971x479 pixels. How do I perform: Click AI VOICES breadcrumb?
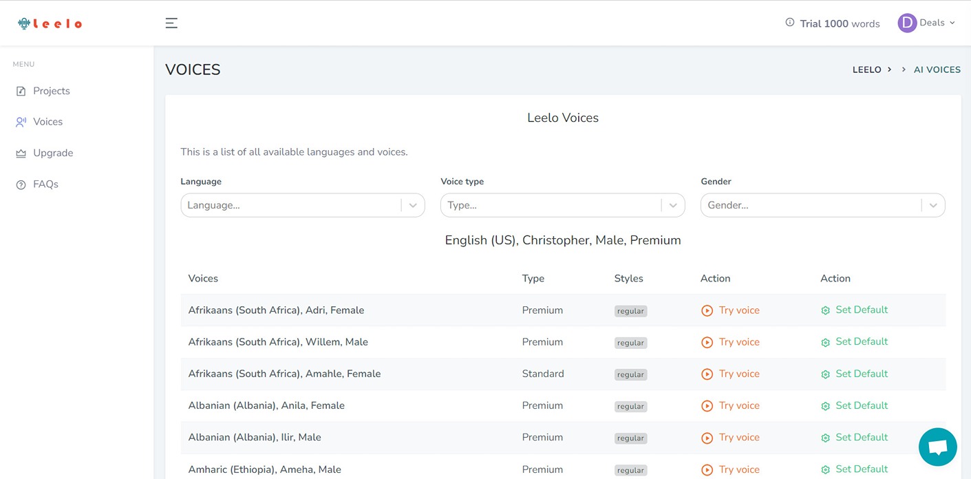click(x=937, y=70)
